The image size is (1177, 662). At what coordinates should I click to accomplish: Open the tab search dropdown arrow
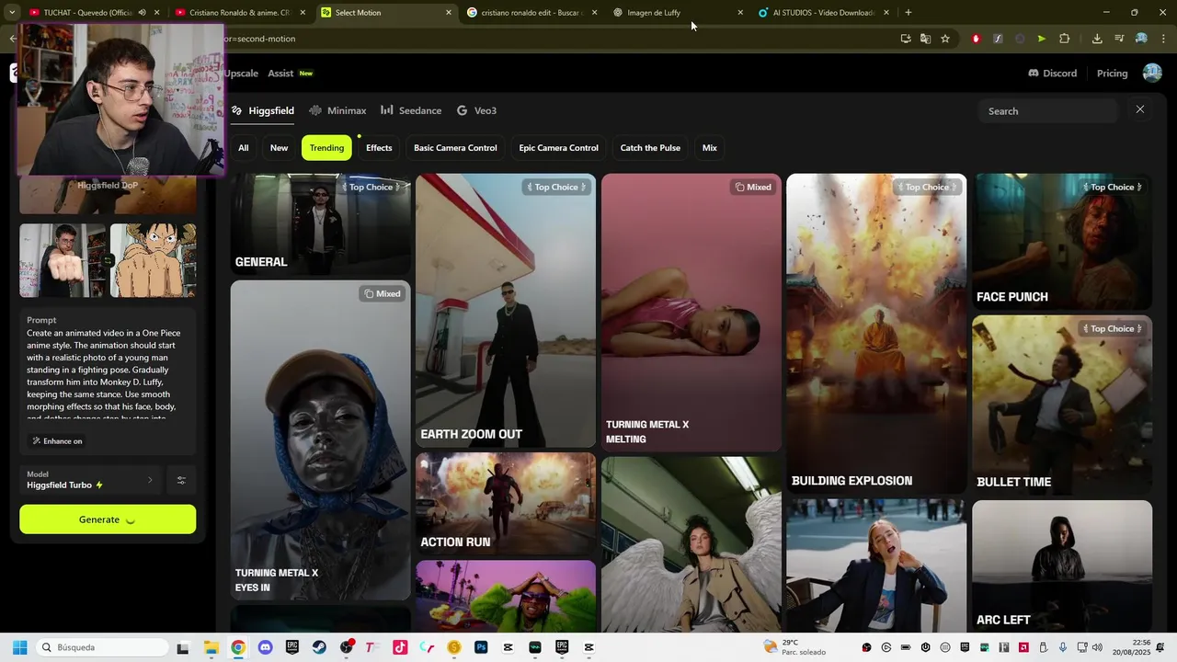pos(12,13)
